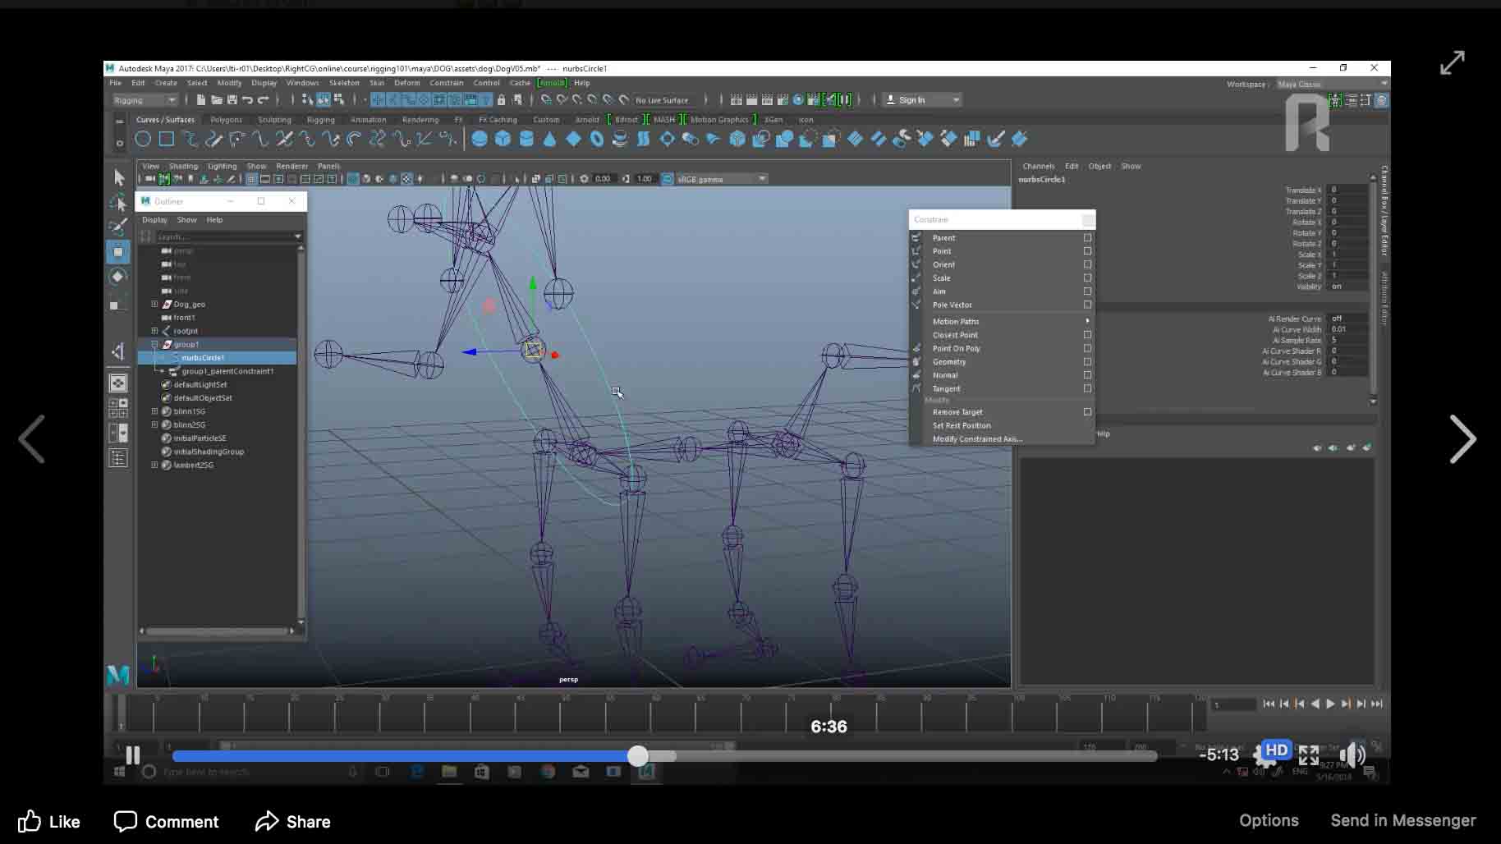The image size is (1501, 844).
Task: Open the Skeleton menu in menu bar
Action: pyautogui.click(x=344, y=83)
